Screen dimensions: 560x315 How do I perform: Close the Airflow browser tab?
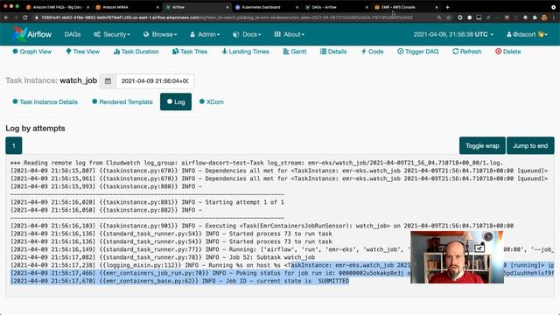click(227, 7)
